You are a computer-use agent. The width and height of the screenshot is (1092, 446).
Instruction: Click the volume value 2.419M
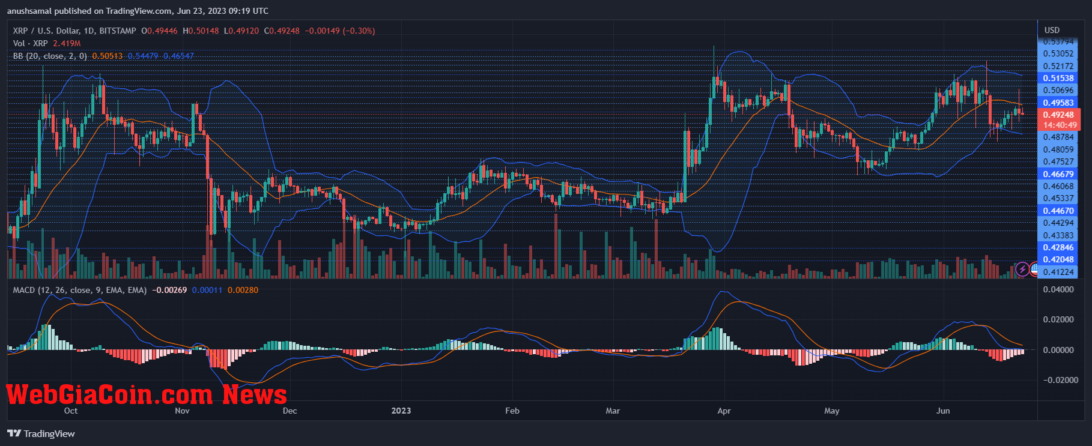pyautogui.click(x=67, y=43)
